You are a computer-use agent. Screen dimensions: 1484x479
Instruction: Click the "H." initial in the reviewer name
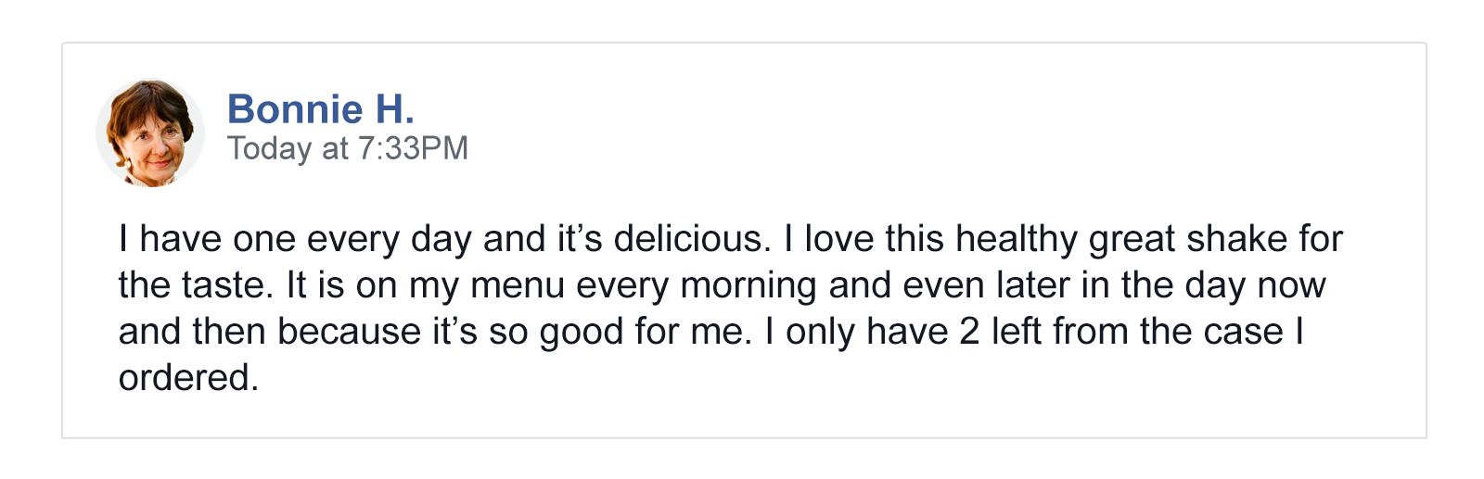pyautogui.click(x=394, y=109)
